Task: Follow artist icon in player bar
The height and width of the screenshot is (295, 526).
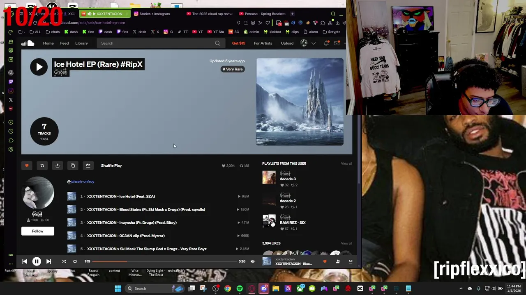Action: click(338, 261)
